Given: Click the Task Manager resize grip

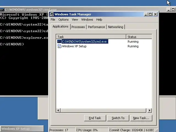Looking at the screenshot, I should point(156,130).
